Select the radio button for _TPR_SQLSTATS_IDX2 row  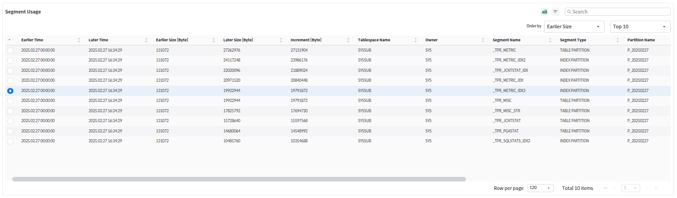(10, 141)
